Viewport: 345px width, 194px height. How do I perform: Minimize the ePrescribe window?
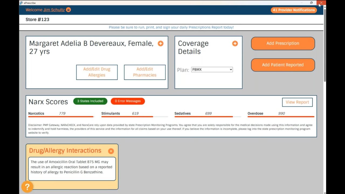pyautogui.click(x=302, y=3)
